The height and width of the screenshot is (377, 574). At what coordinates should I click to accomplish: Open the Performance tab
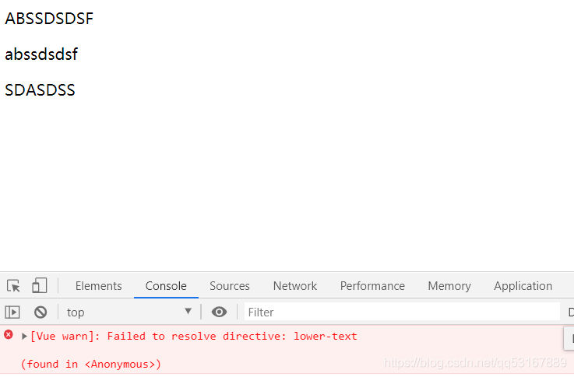tap(372, 286)
